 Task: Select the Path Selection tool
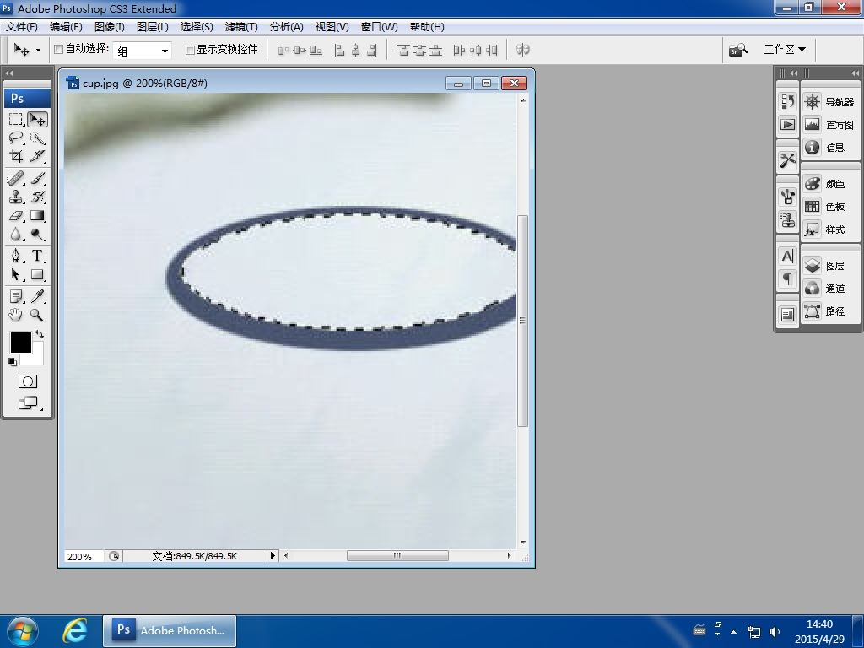[16, 274]
